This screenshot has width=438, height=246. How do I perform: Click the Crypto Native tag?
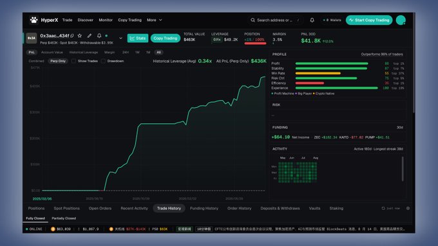(x=323, y=94)
